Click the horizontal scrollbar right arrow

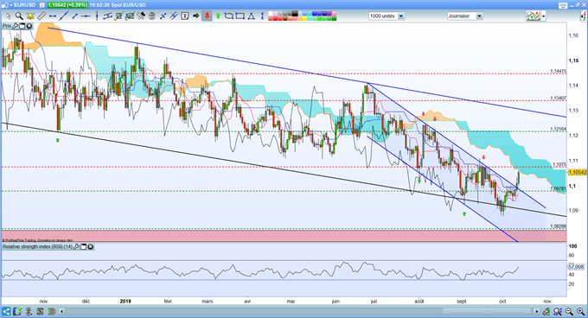coord(537,311)
